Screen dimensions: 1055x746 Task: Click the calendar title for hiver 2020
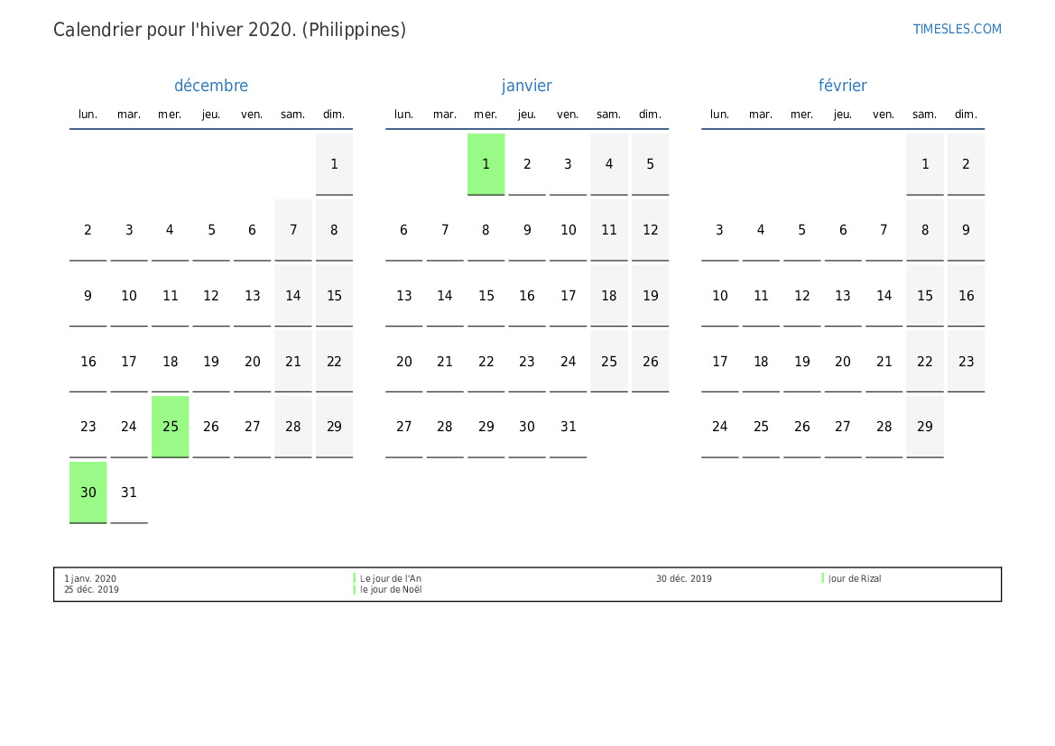229,30
